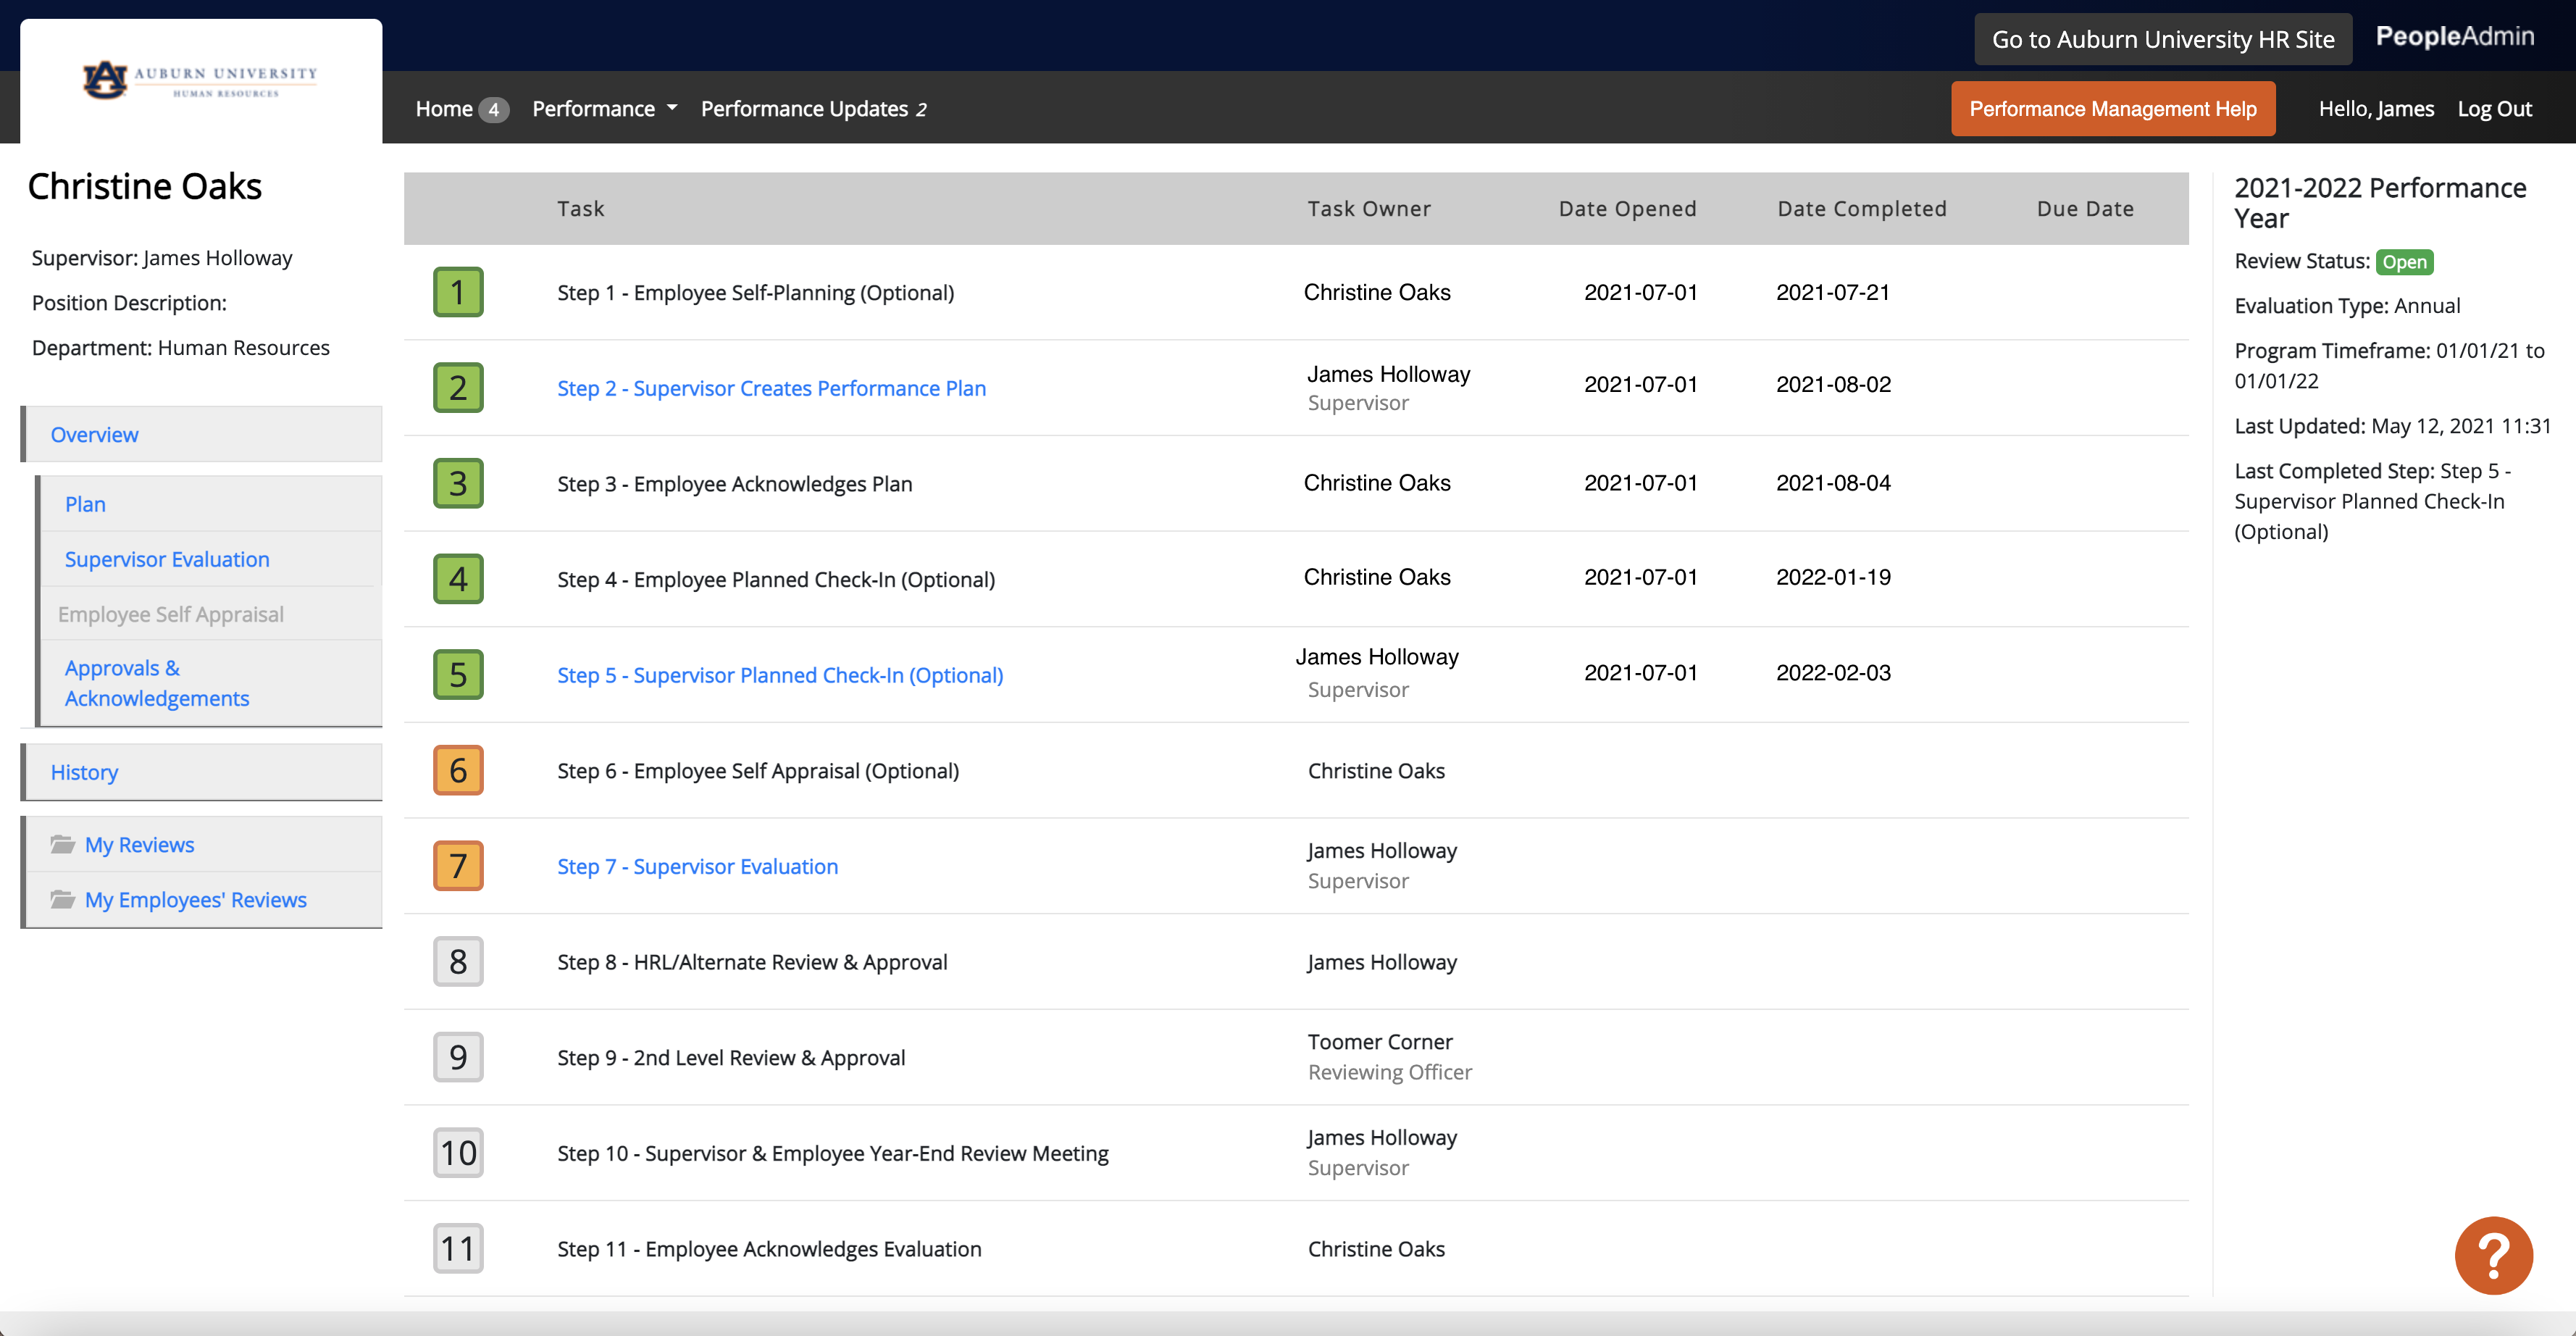This screenshot has height=1336, width=2576.
Task: Click Step 9 - 2nd Level Review & Approval
Action: [731, 1057]
